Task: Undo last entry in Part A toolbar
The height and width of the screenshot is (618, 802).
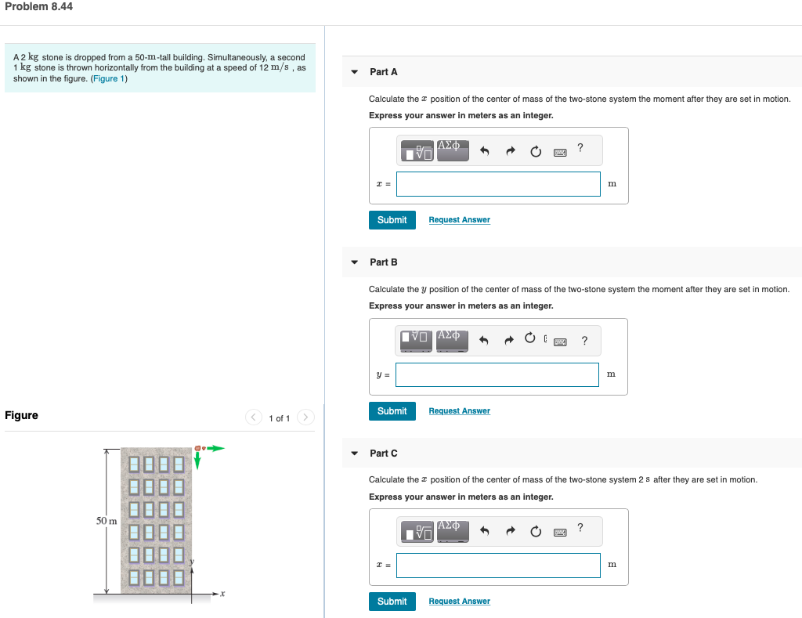Action: 484,151
